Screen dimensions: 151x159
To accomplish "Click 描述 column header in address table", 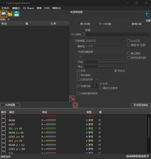I will pos(24,112).
